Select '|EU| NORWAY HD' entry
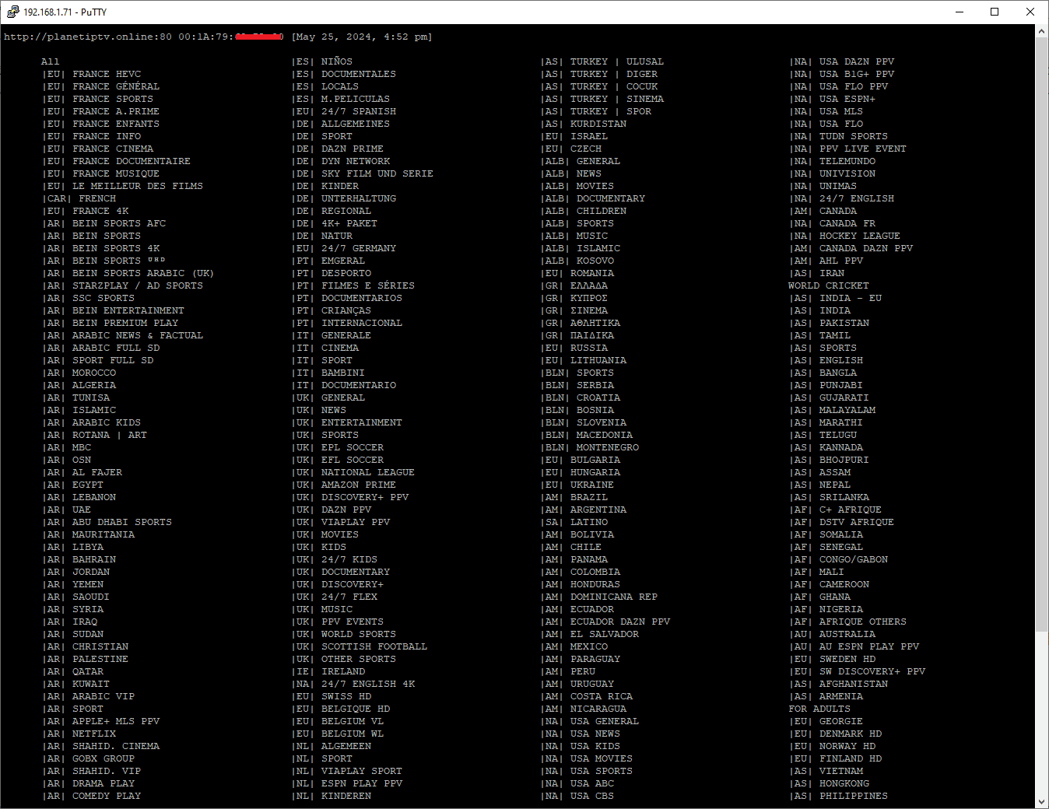1049x809 pixels. 833,746
